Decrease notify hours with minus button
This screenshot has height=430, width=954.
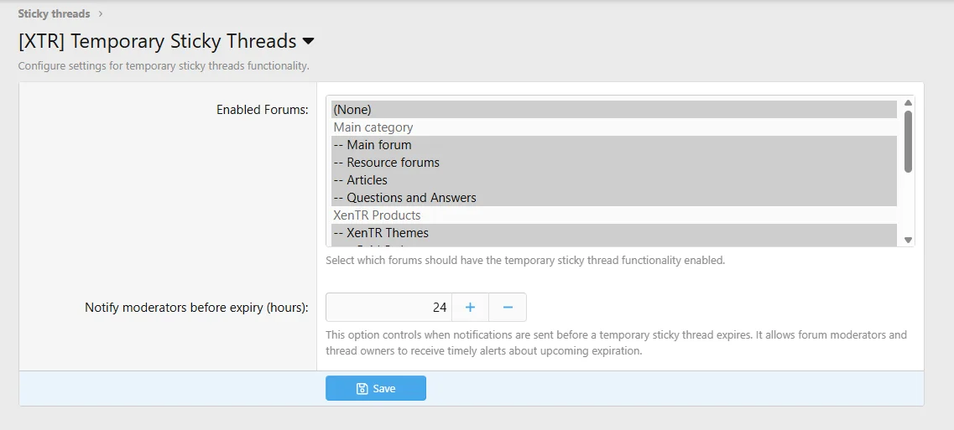[x=508, y=308]
